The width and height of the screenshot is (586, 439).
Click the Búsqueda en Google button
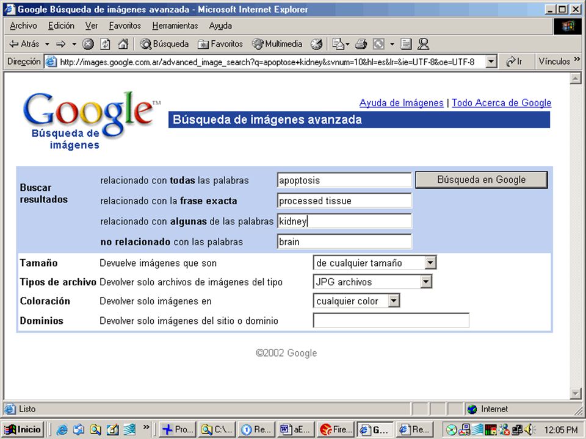click(x=482, y=180)
